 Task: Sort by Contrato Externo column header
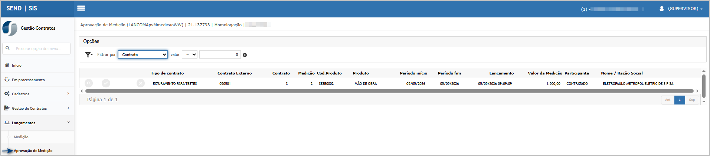point(235,73)
